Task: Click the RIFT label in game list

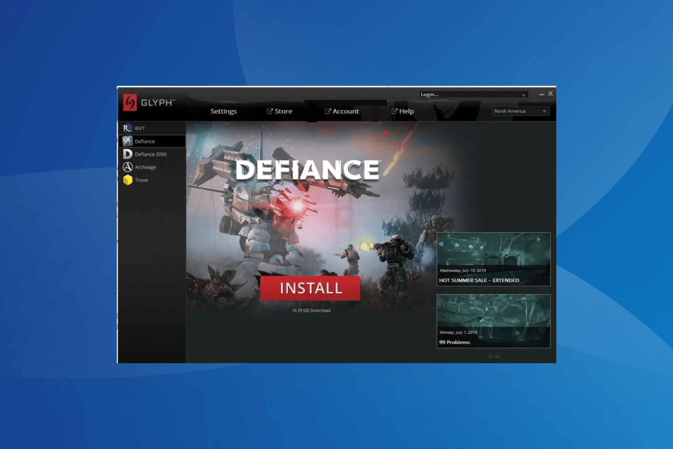Action: click(140, 128)
